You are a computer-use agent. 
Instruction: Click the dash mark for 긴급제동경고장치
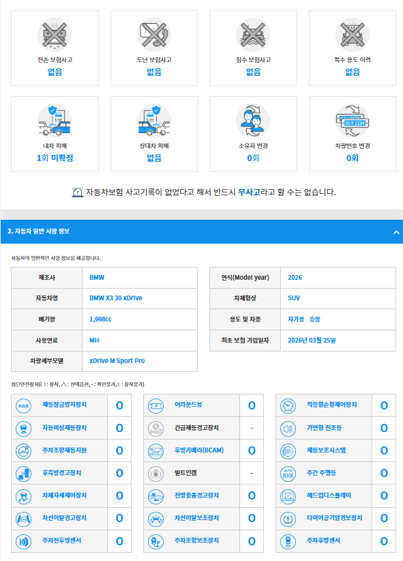252,429
